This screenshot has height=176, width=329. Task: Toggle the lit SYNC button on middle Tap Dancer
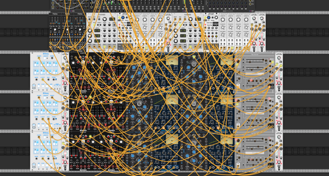(238, 104)
